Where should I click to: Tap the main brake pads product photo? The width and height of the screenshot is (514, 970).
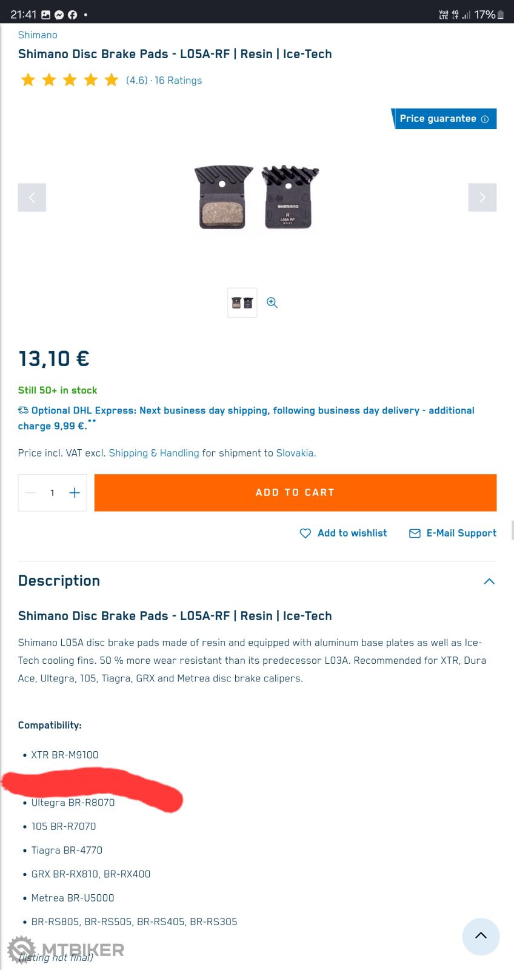tap(256, 198)
